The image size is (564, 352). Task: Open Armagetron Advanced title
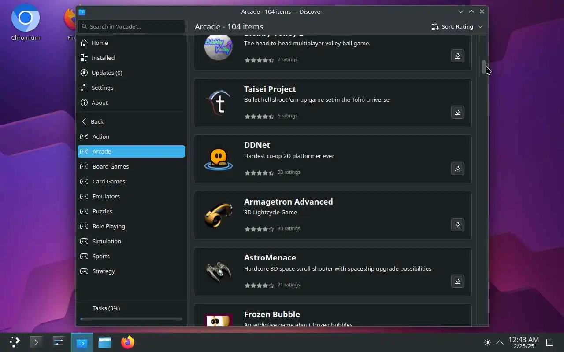pyautogui.click(x=289, y=202)
